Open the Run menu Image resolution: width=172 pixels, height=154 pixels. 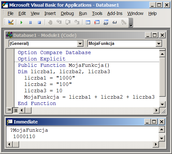click(x=83, y=13)
